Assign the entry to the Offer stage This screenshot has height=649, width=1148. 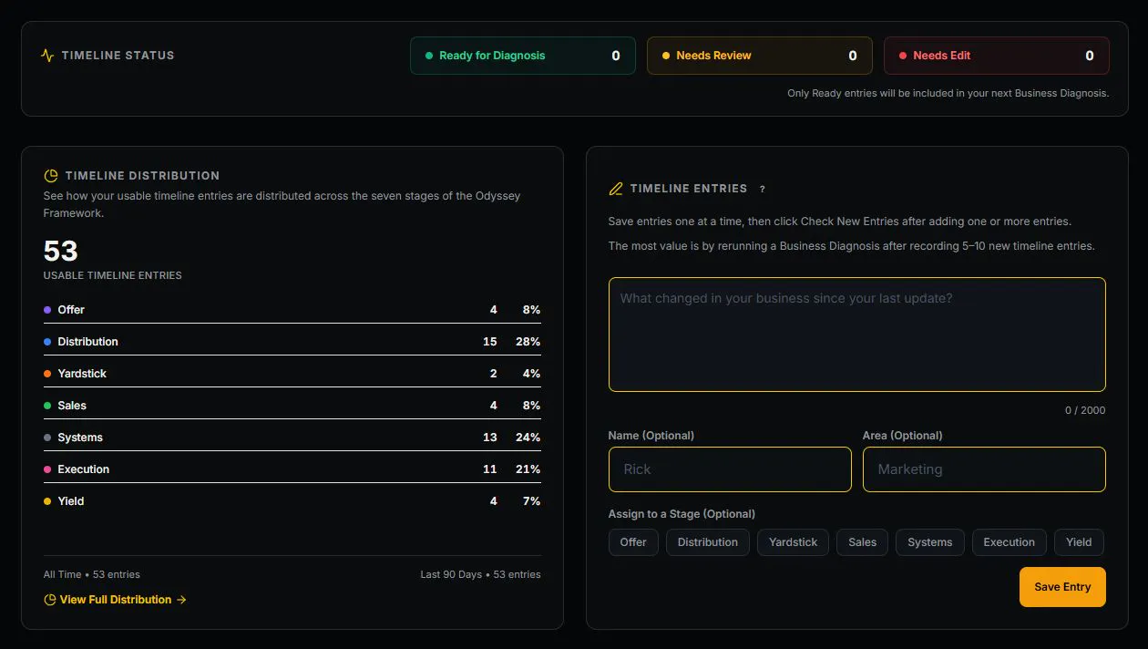[x=633, y=542]
